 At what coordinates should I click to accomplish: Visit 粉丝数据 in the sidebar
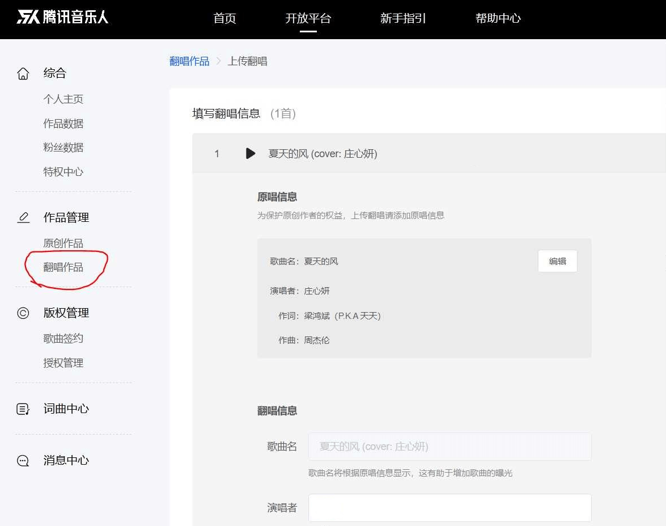(63, 148)
